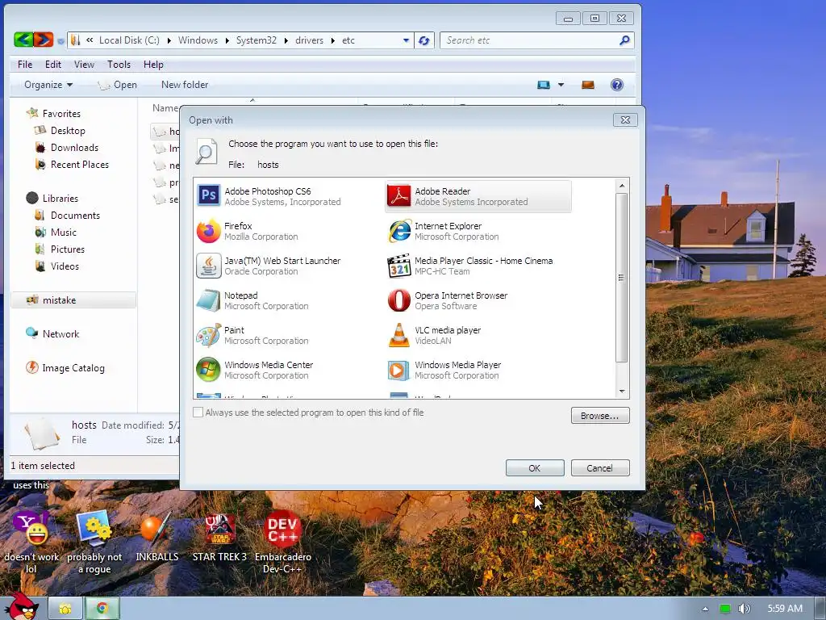The height and width of the screenshot is (620, 826).
Task: Select the 'probably not a rogue' desktop icon
Action: coord(94,543)
